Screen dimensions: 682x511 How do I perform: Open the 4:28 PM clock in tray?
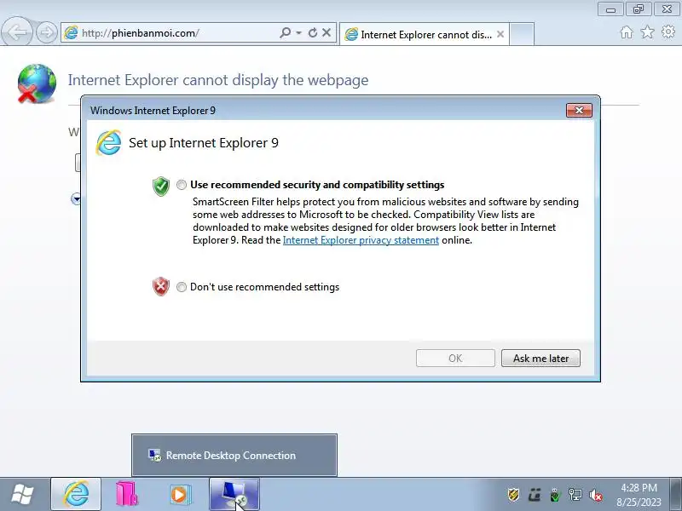639,495
